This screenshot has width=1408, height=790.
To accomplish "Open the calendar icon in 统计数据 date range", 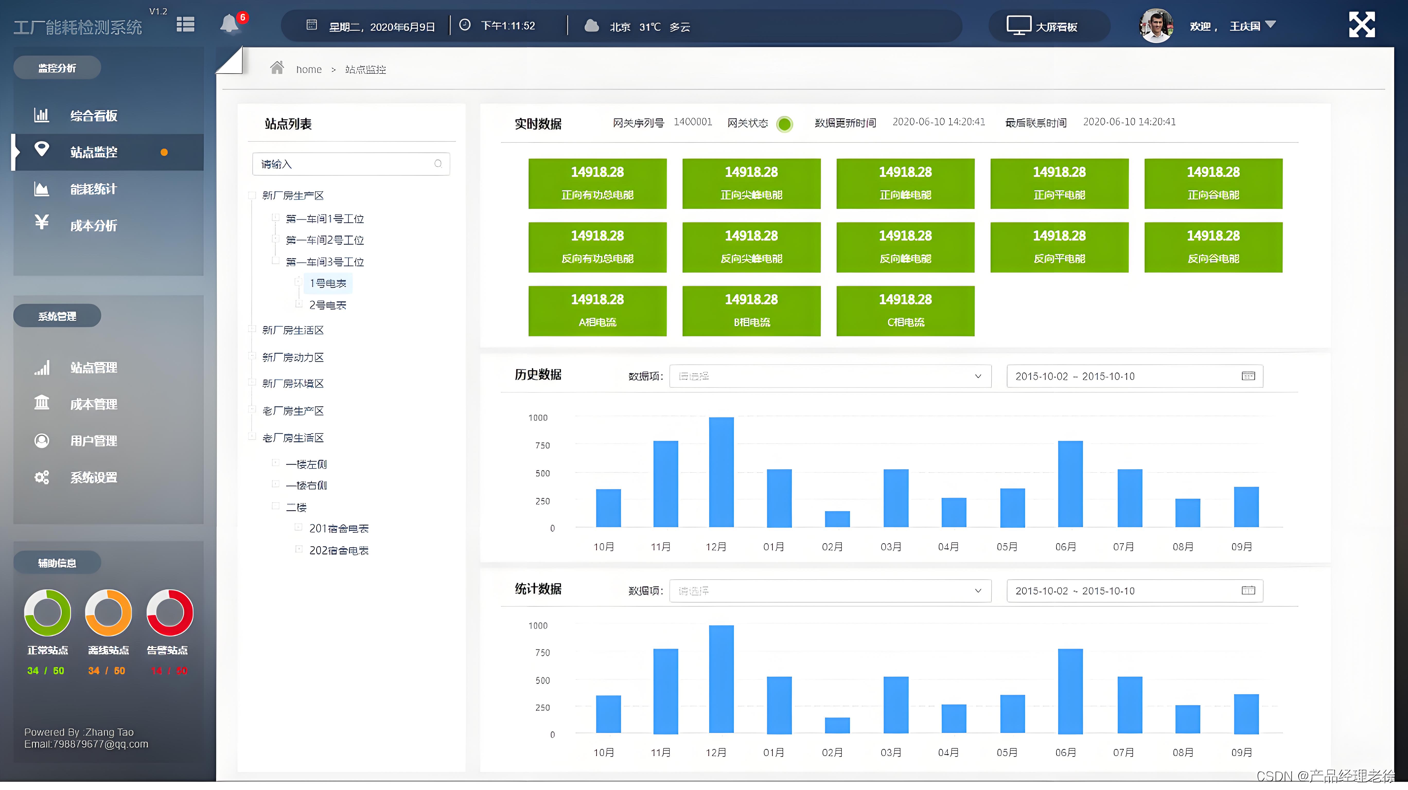I will pyautogui.click(x=1248, y=591).
